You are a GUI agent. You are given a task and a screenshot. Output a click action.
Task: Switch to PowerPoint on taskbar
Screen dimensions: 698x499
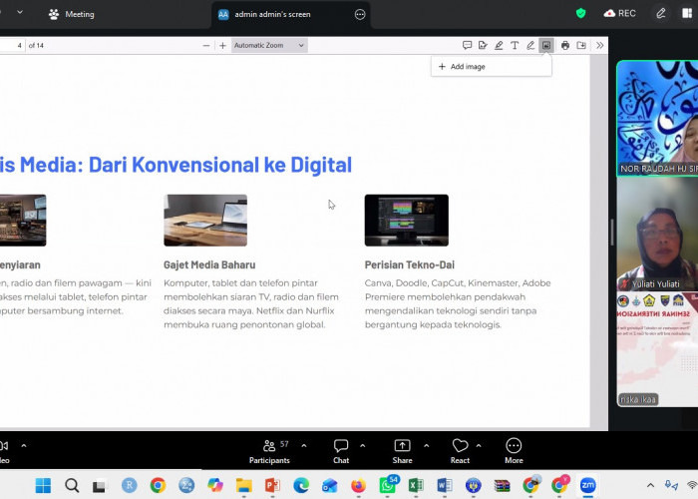click(272, 485)
